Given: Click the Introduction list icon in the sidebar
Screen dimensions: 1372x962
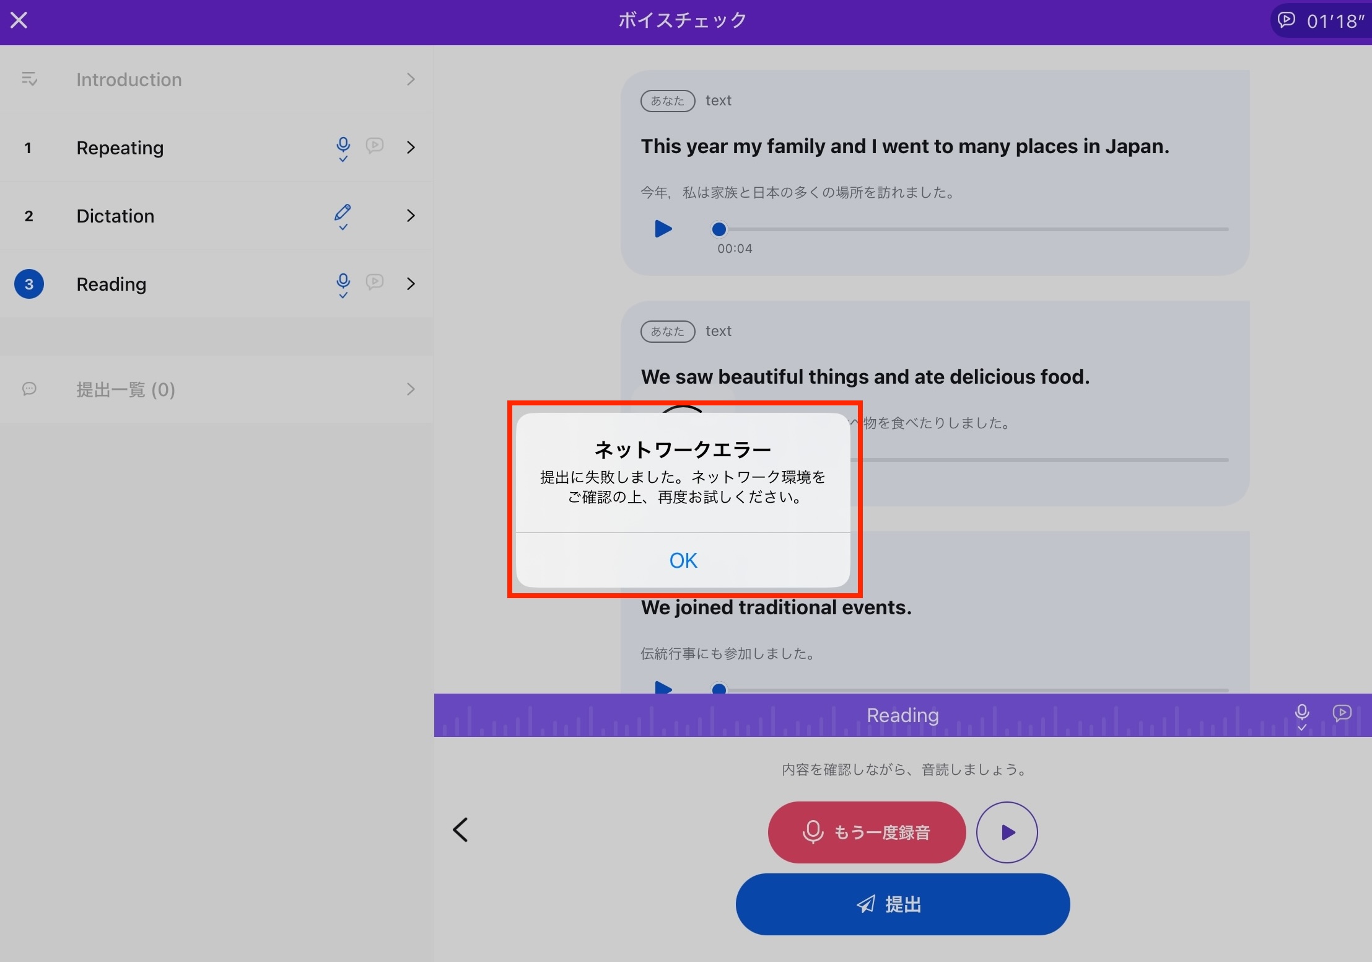Looking at the screenshot, I should [29, 79].
